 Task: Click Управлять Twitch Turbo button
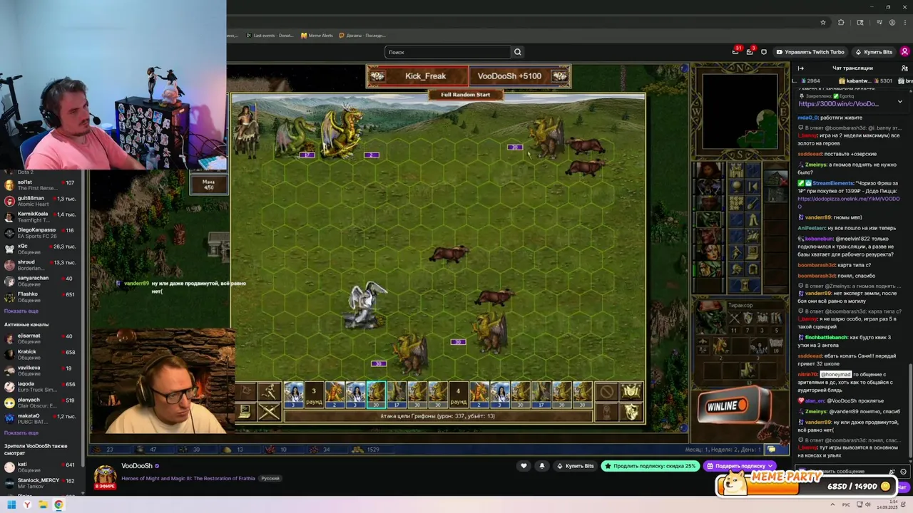coord(810,52)
